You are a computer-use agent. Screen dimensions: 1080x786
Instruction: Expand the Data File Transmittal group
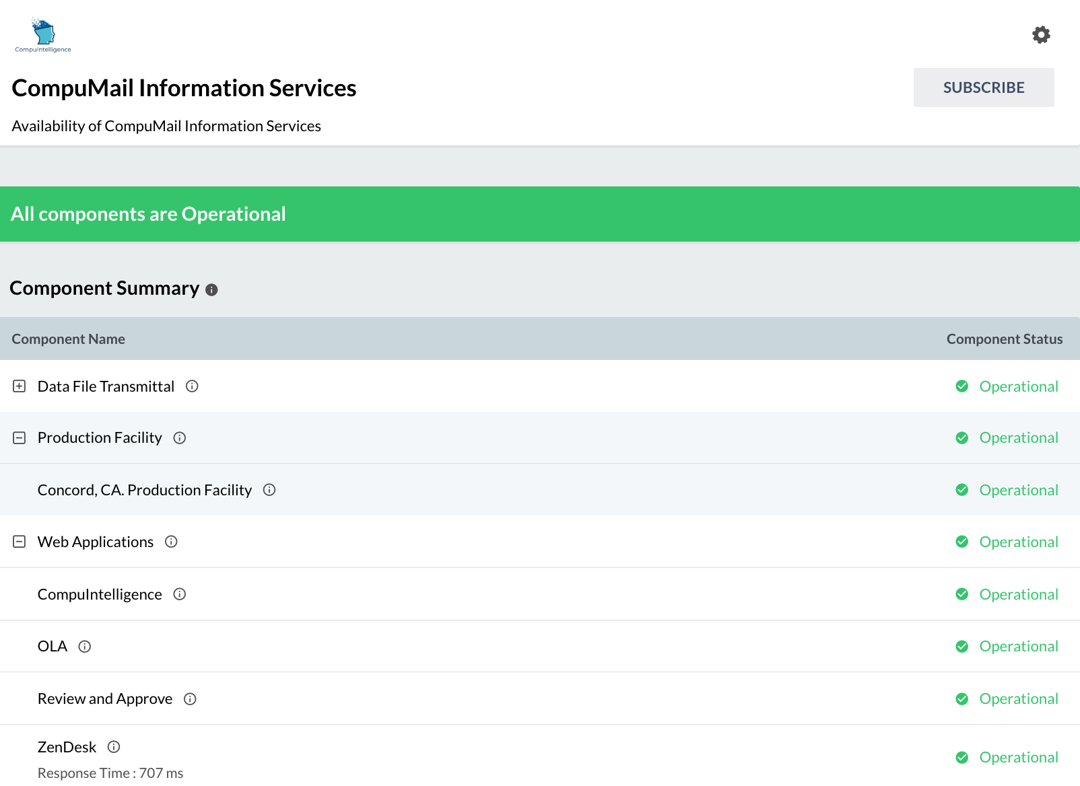[20, 386]
